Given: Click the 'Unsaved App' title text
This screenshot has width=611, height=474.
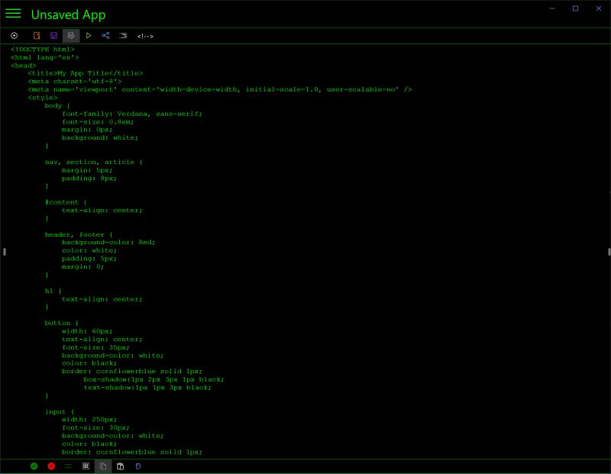Looking at the screenshot, I should [x=68, y=15].
